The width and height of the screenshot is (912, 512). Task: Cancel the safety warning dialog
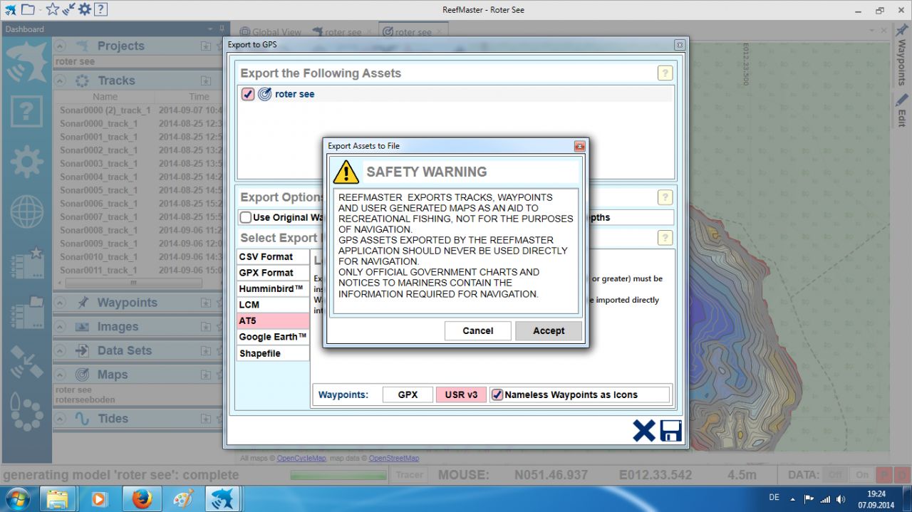477,330
